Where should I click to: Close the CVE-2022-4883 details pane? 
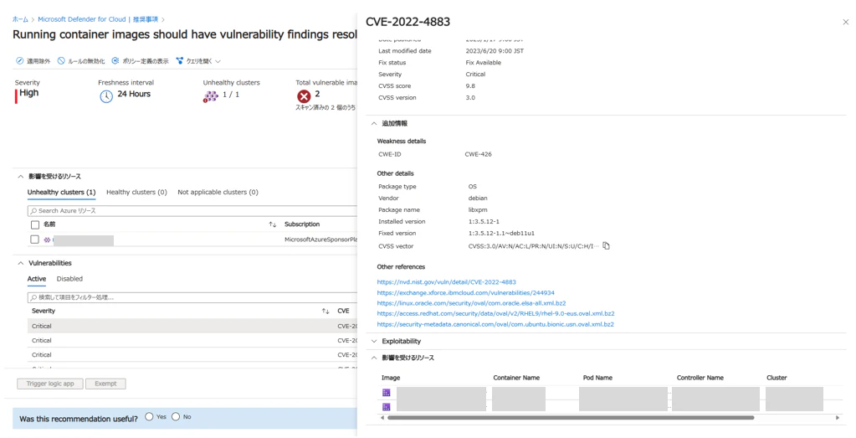846,22
